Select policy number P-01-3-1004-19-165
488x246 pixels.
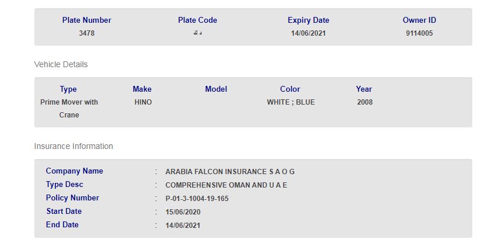(197, 199)
